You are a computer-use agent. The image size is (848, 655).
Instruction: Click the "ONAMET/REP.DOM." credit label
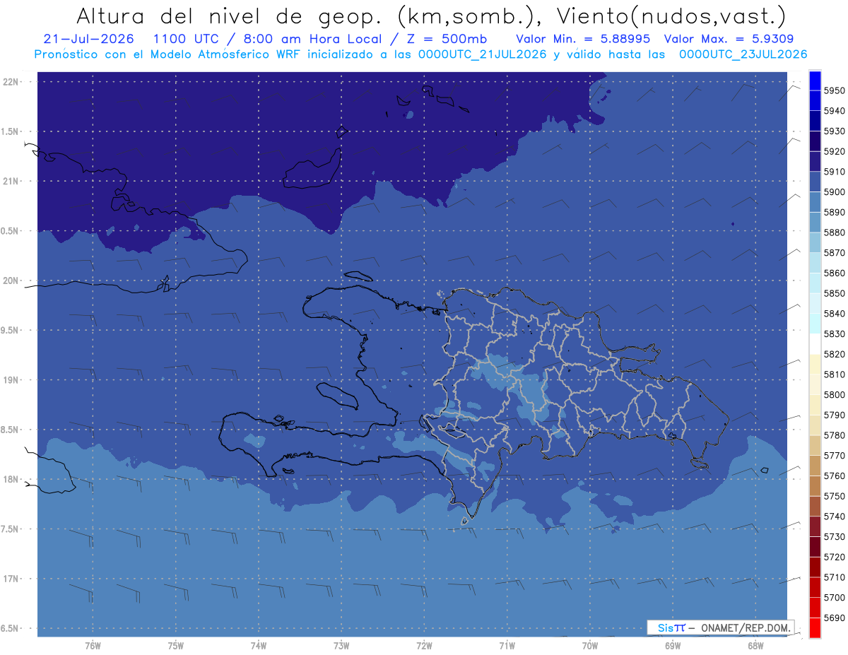(x=746, y=627)
